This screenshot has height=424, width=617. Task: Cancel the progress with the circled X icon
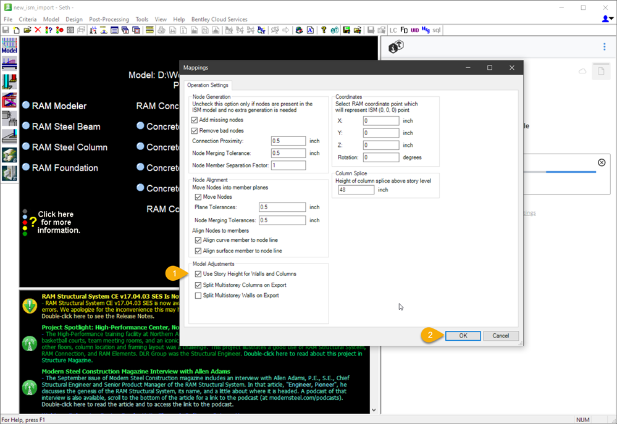[602, 162]
